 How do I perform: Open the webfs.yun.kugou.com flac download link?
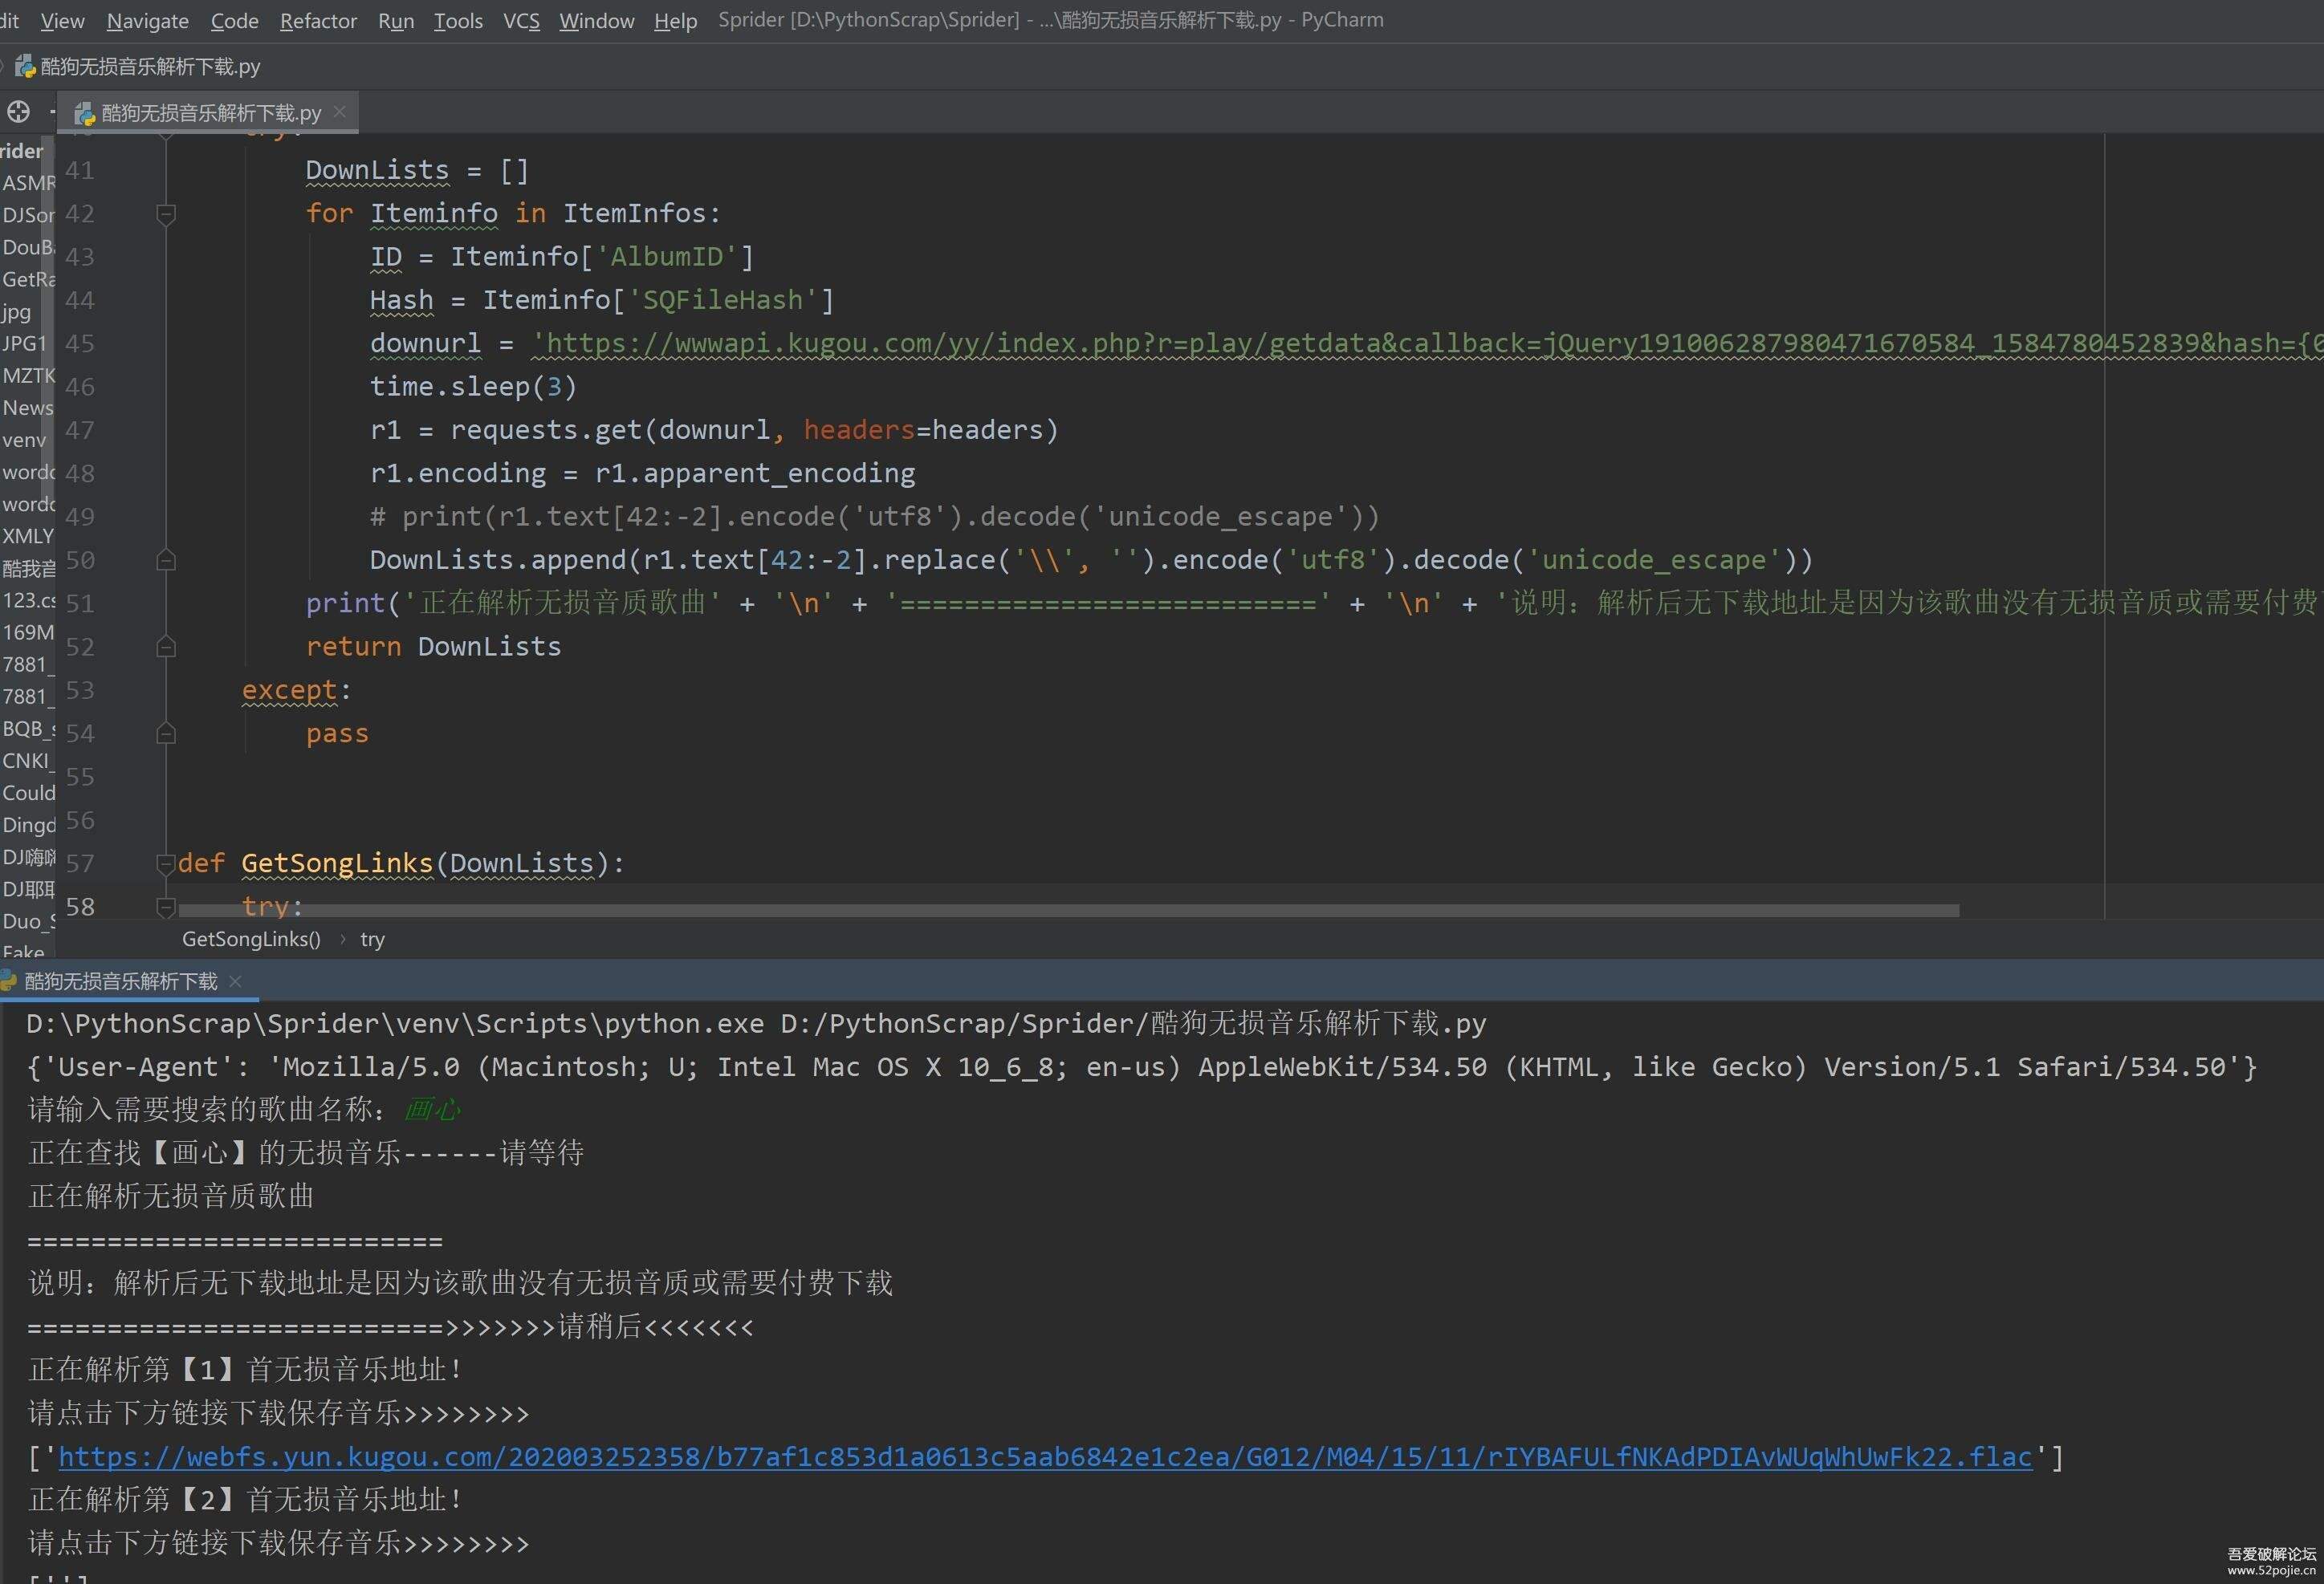coord(1044,1457)
